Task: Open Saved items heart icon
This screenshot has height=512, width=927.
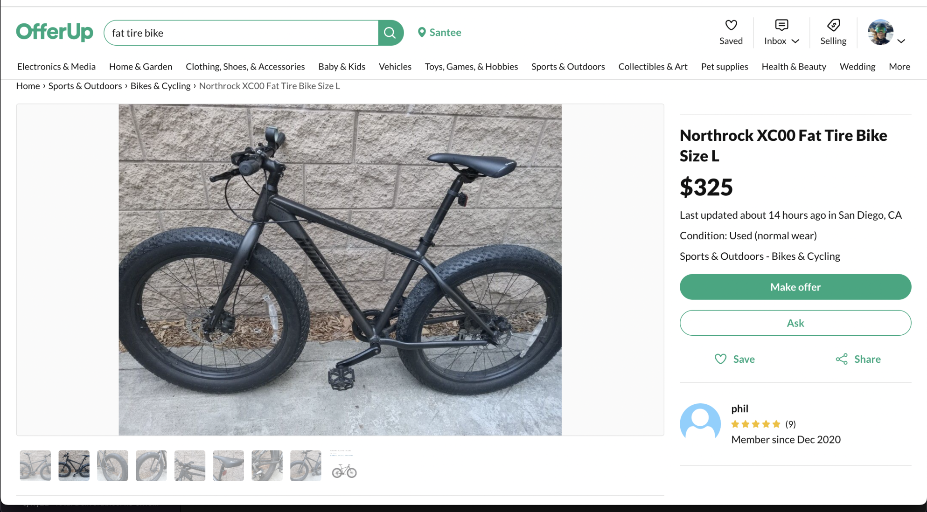Action: 731,25
